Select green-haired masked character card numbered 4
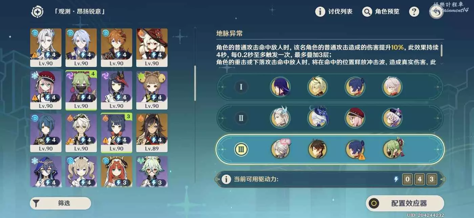This screenshot has height=218, width=474. click(x=81, y=90)
